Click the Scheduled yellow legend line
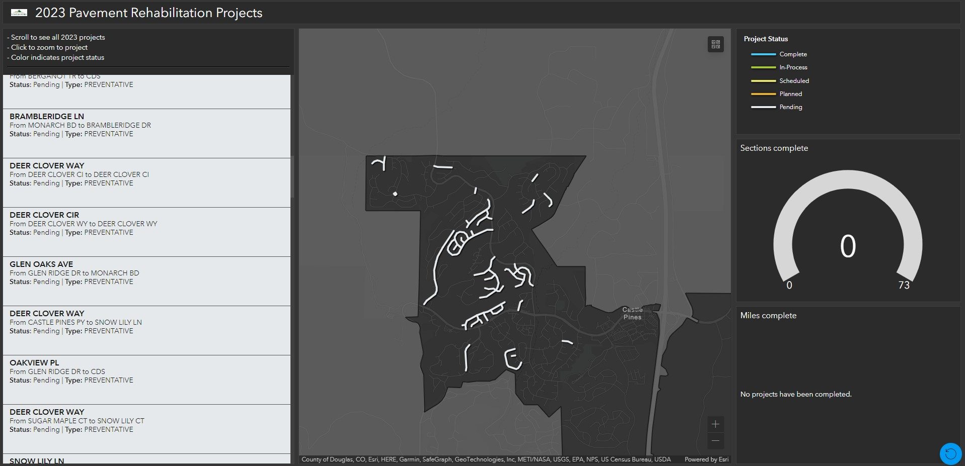 763,80
